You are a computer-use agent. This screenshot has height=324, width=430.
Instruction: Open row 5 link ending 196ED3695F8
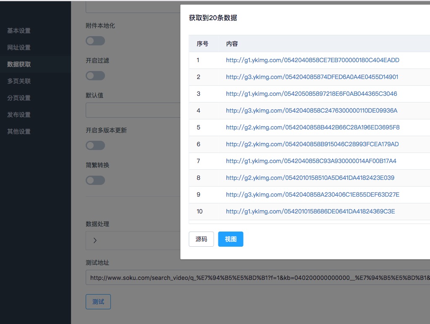pos(312,127)
